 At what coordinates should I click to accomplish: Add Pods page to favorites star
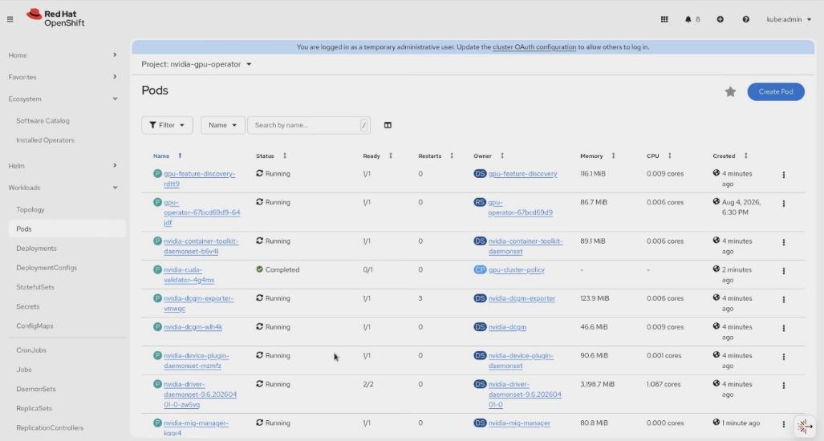[730, 92]
